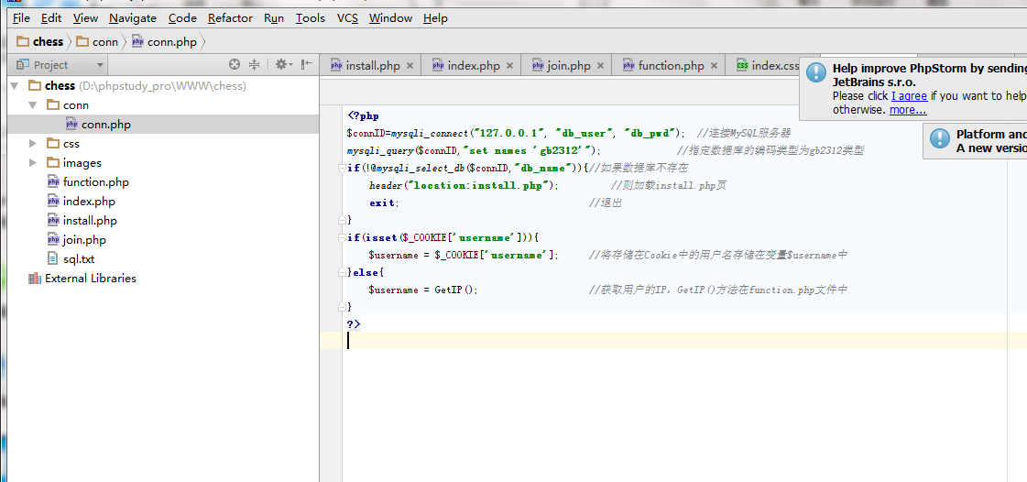This screenshot has height=482, width=1027.
Task: Click the 'more...' link in notification
Action: click(908, 109)
